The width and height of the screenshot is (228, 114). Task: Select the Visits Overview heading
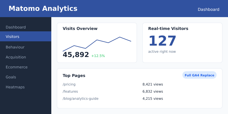tap(80, 28)
